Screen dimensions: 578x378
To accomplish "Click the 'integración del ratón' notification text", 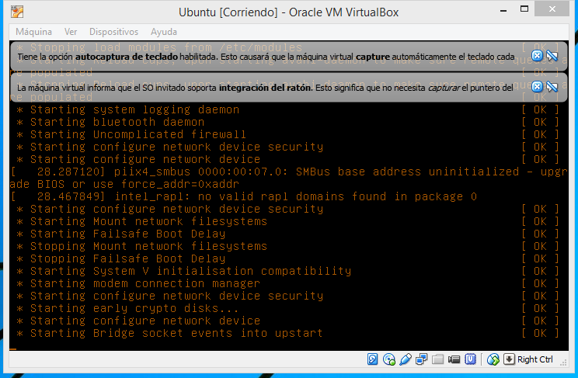I will coord(266,88).
